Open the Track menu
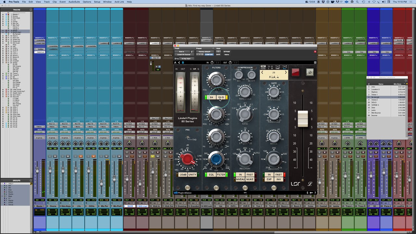Screen dimensions: 416x234 coord(47,2)
